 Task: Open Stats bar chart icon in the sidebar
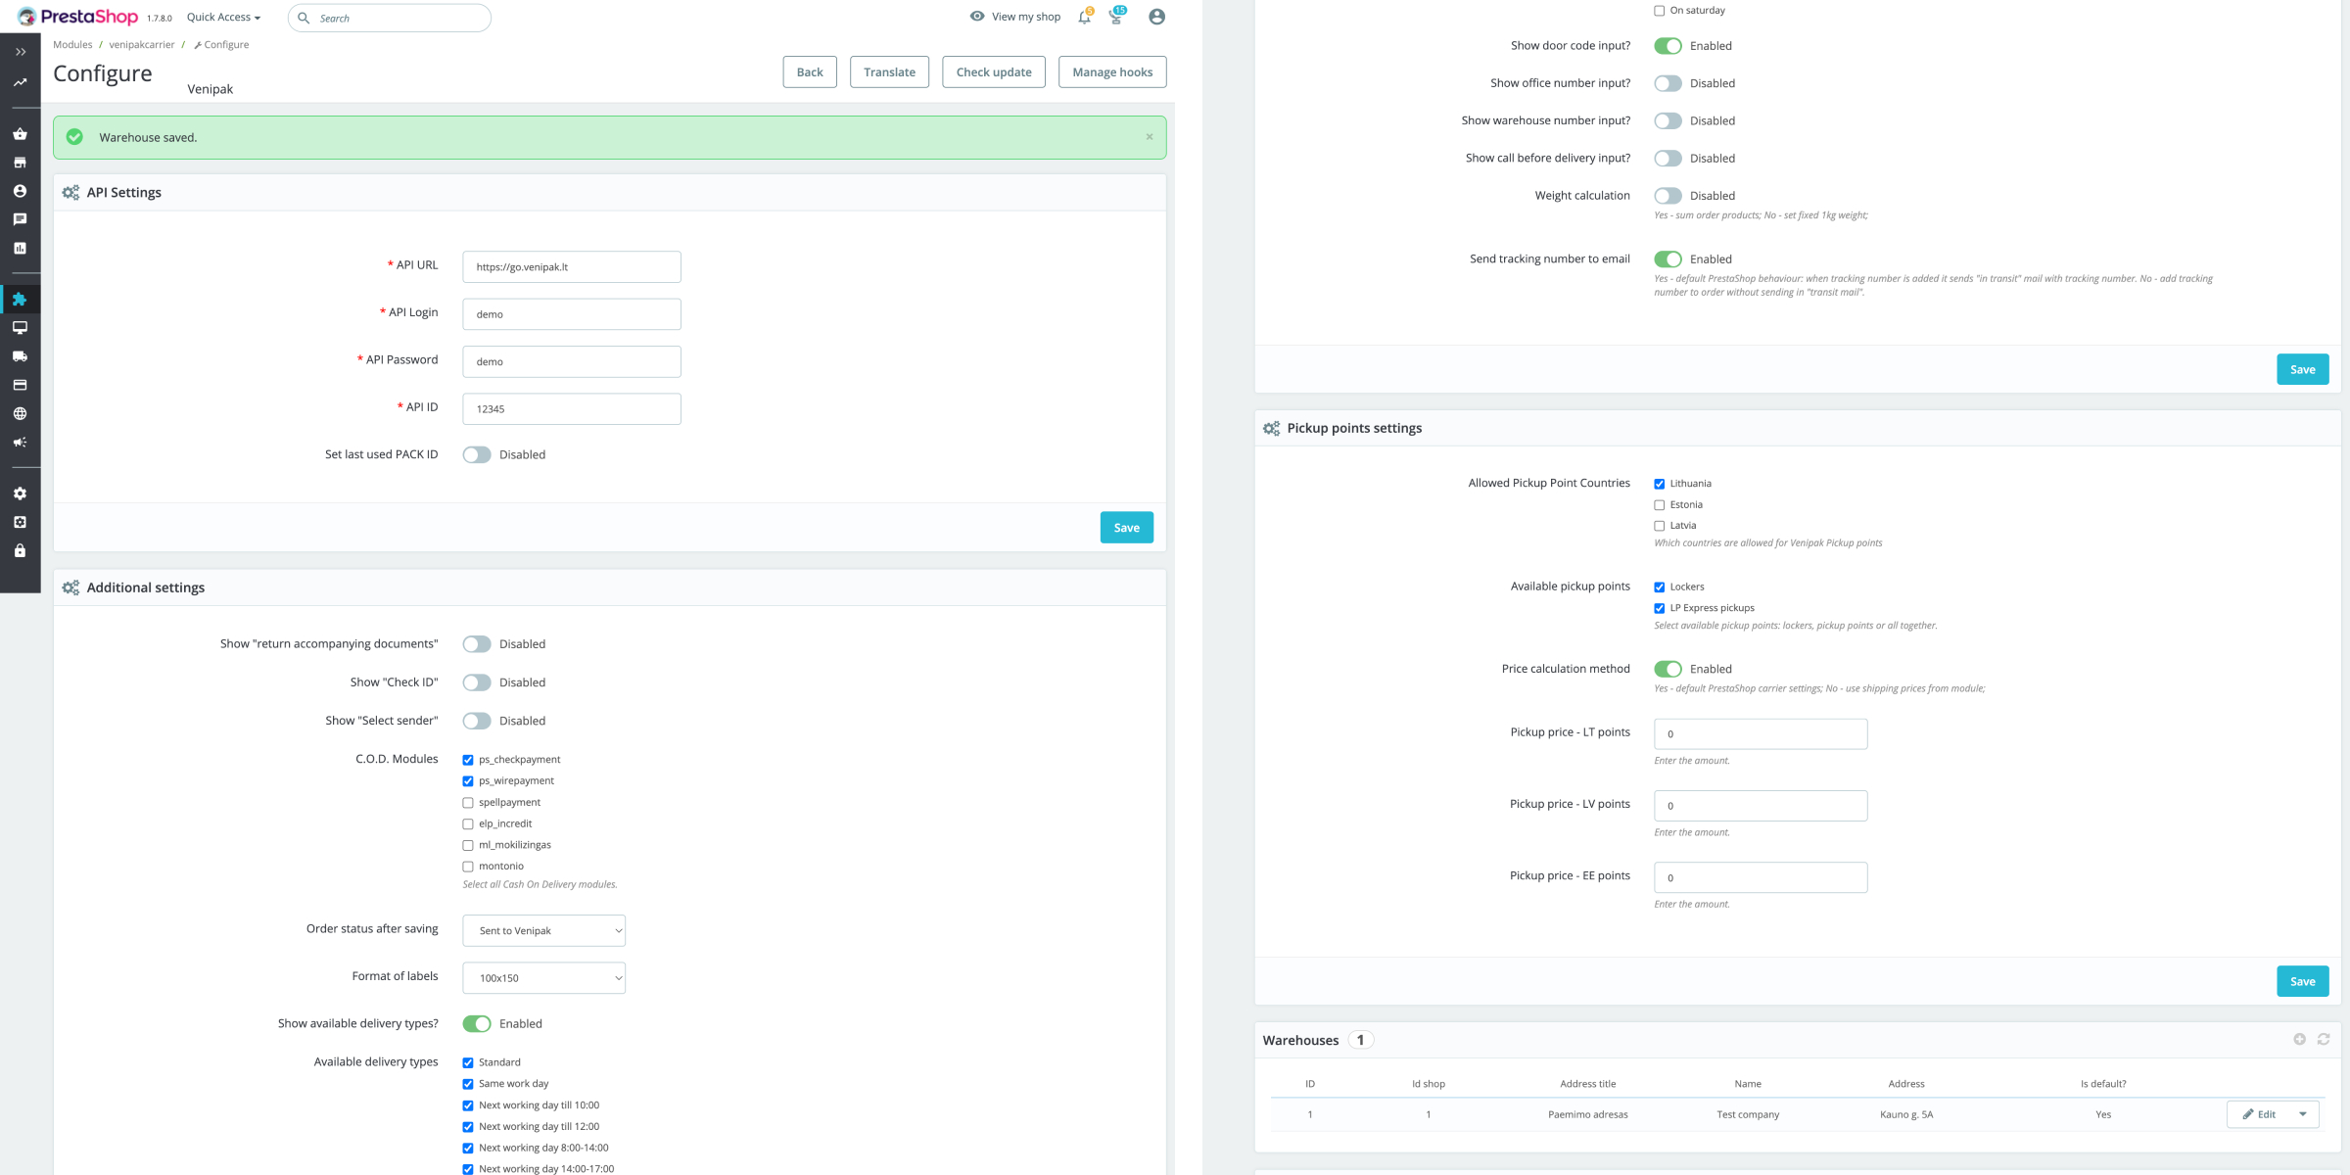click(x=20, y=248)
